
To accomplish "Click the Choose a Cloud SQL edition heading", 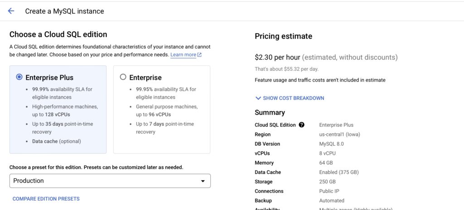I will [58, 34].
